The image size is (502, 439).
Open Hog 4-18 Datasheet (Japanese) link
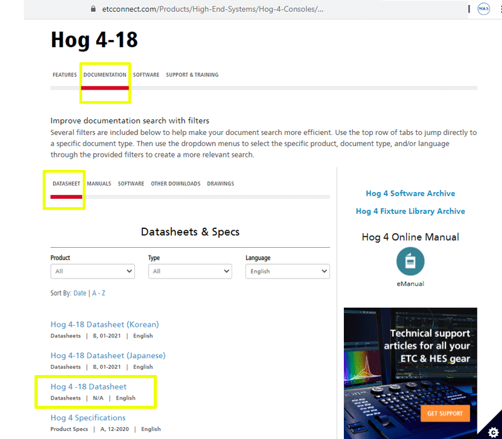[x=108, y=356]
